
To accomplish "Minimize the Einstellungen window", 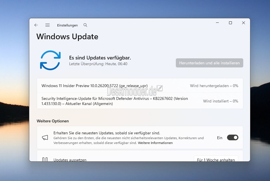I will (217, 23).
